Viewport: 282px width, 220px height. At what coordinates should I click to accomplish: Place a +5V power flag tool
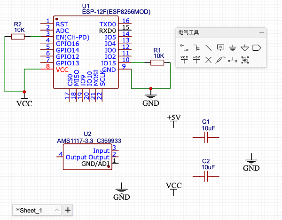pos(196,60)
